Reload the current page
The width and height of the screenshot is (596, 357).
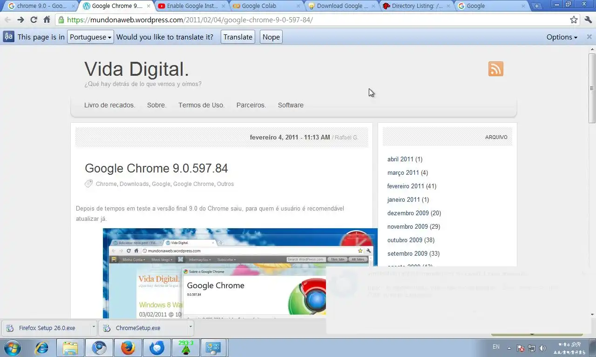click(x=34, y=20)
